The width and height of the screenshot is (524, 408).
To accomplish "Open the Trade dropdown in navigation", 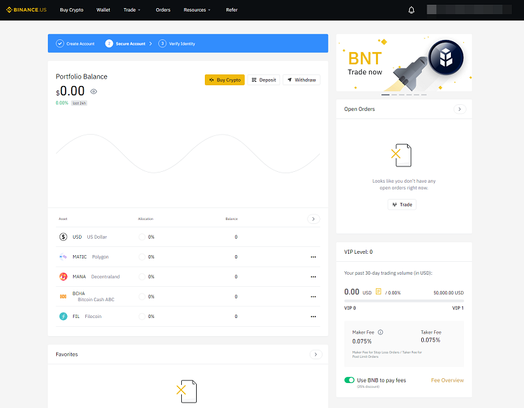I will [x=132, y=9].
